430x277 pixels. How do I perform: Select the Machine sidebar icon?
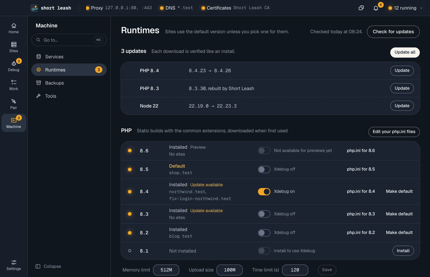click(x=14, y=123)
